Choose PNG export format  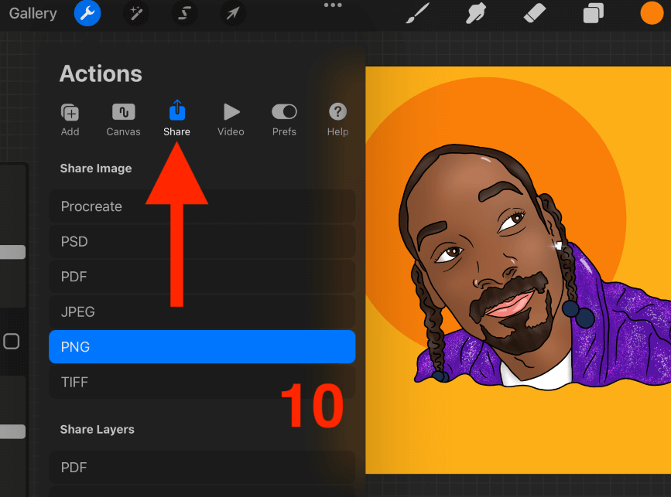202,347
